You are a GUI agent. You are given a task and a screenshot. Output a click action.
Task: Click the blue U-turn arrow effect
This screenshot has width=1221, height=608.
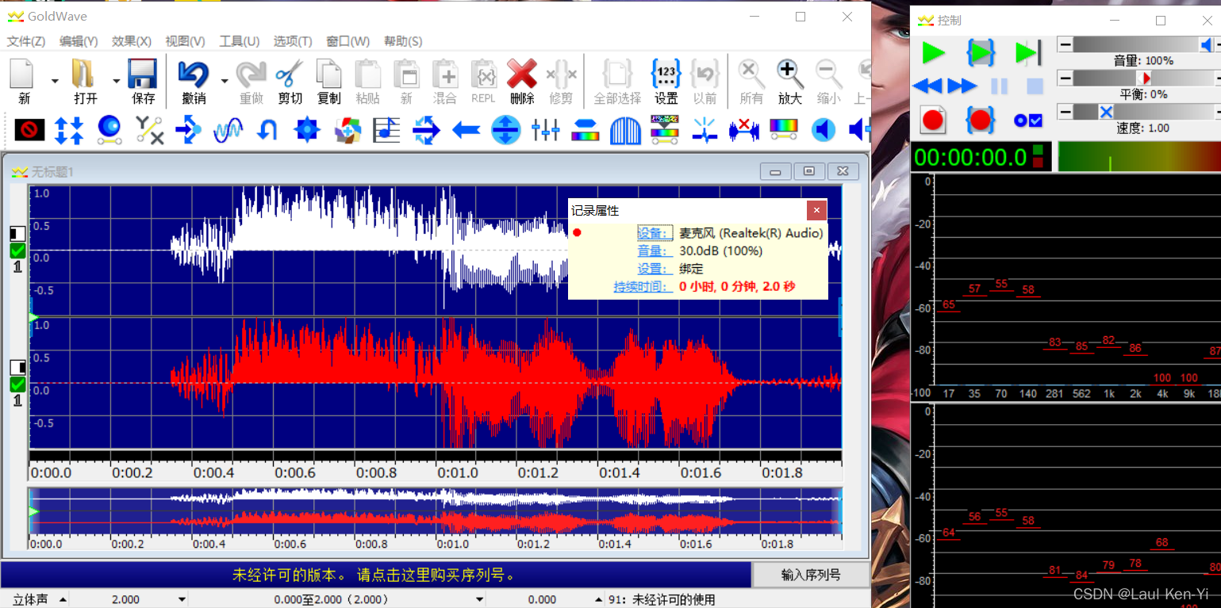(x=267, y=129)
